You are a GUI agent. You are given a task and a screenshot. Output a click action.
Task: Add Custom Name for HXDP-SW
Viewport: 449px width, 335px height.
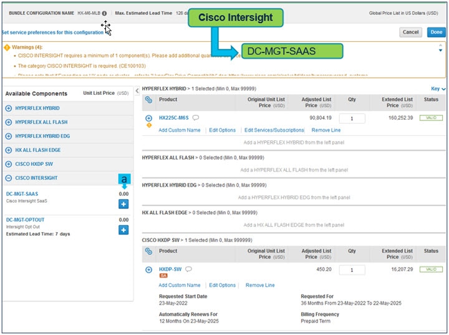pyautogui.click(x=180, y=285)
